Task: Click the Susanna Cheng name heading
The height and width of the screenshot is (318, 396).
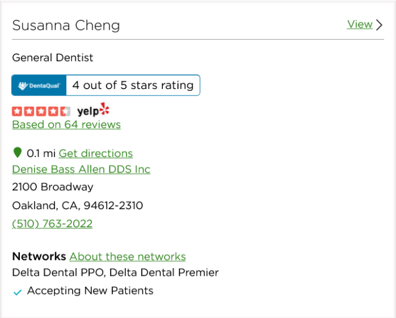Action: 66,25
